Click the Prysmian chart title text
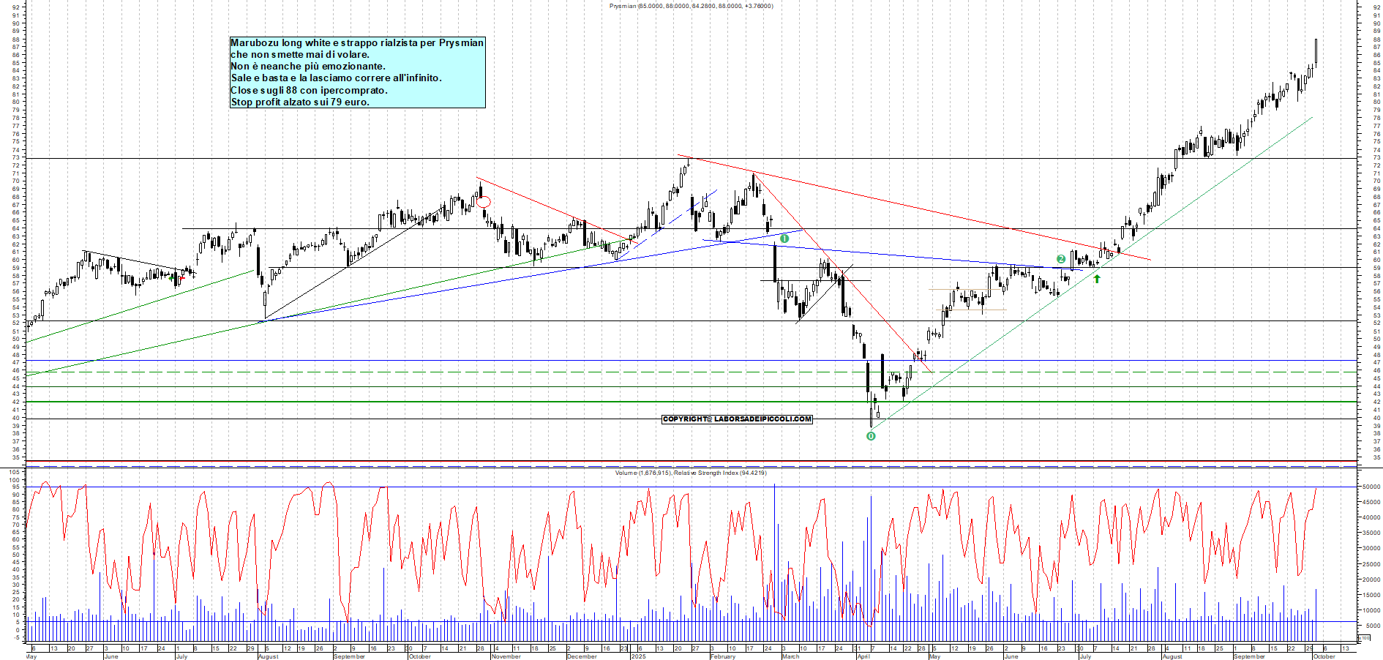 point(691,6)
